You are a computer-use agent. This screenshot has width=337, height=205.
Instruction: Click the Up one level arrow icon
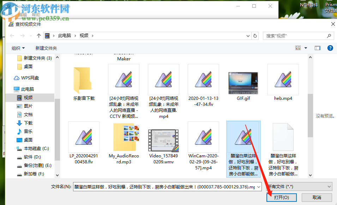coord(39,36)
